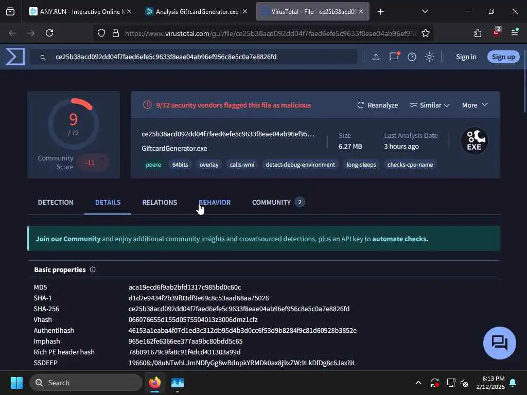Reload the page with refresh icon
This screenshot has height=395, width=527.
coord(49,33)
